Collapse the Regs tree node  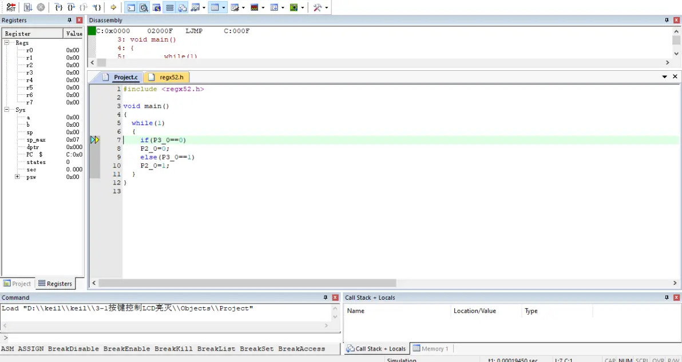coord(7,43)
